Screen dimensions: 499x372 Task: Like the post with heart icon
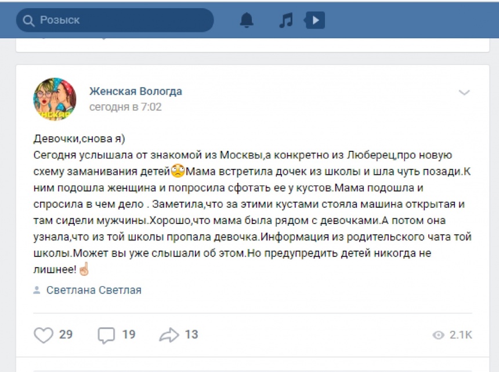[x=44, y=335]
